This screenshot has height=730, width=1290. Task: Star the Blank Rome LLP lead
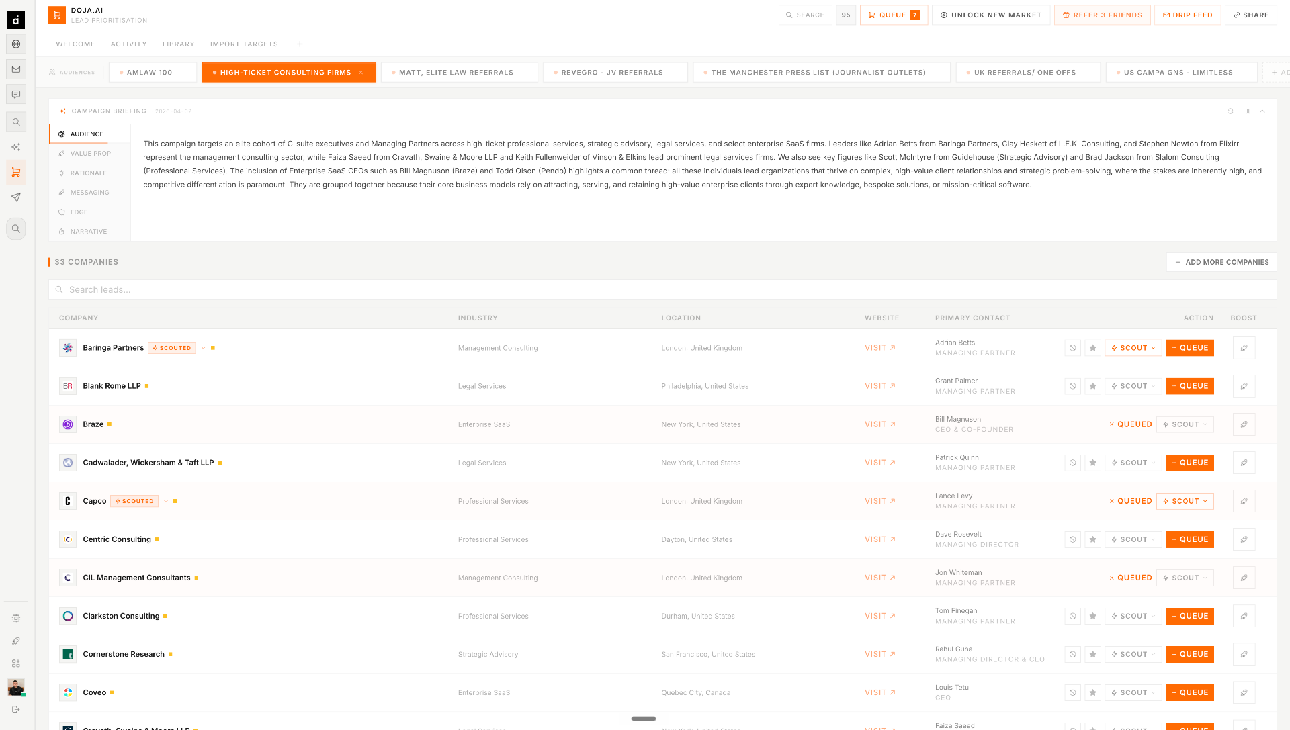click(1093, 386)
